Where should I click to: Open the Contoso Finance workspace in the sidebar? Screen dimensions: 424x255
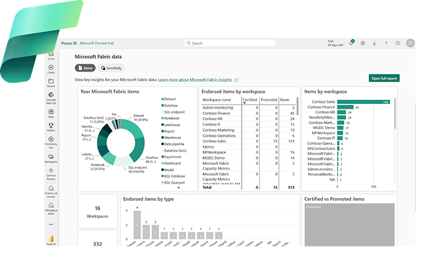51,174
